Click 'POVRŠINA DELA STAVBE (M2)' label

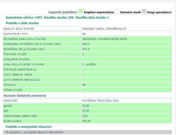coord(24,49)
